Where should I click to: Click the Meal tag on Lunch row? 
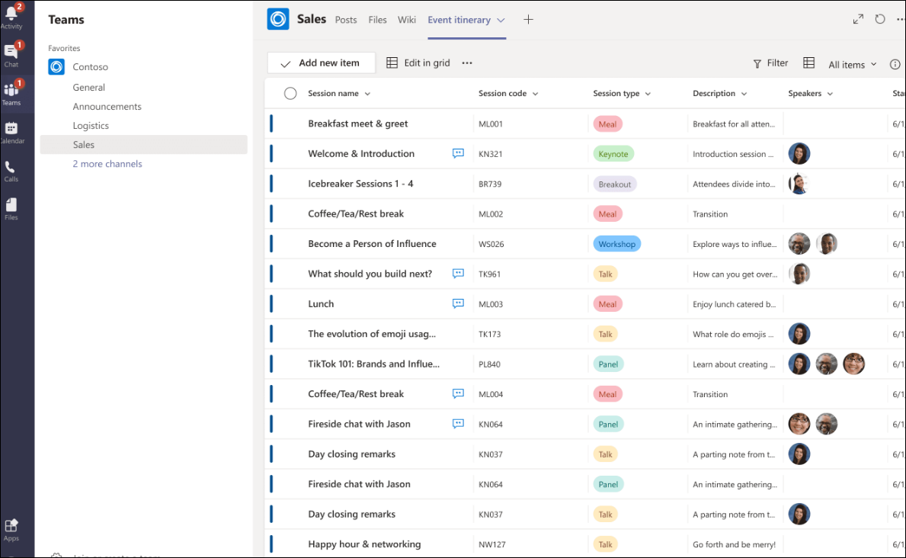[607, 304]
